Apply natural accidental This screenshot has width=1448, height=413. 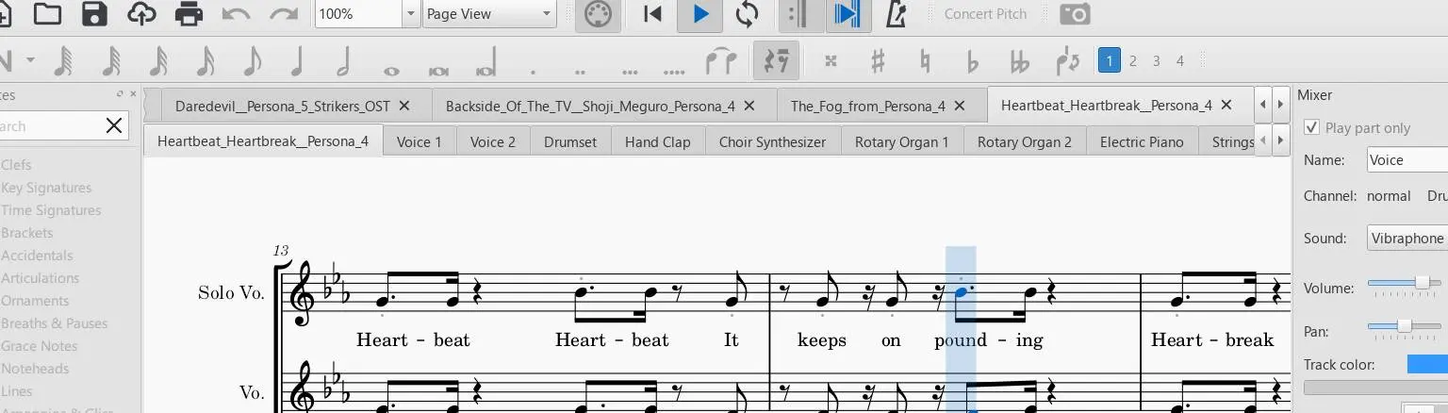[x=925, y=61]
